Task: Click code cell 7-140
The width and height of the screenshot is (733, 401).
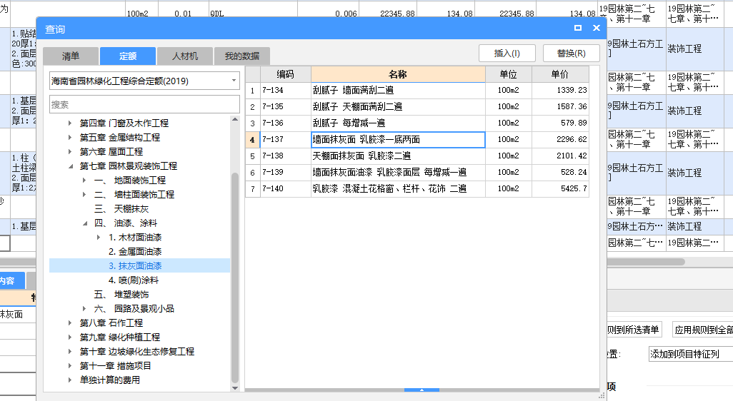Action: [285, 188]
